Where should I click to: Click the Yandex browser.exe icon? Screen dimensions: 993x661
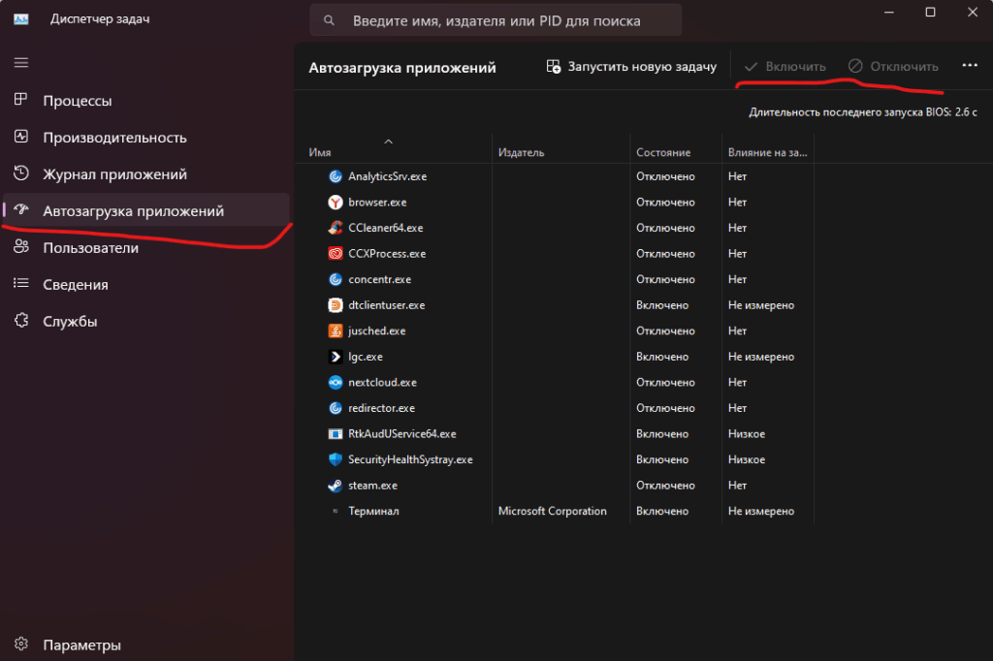(335, 203)
